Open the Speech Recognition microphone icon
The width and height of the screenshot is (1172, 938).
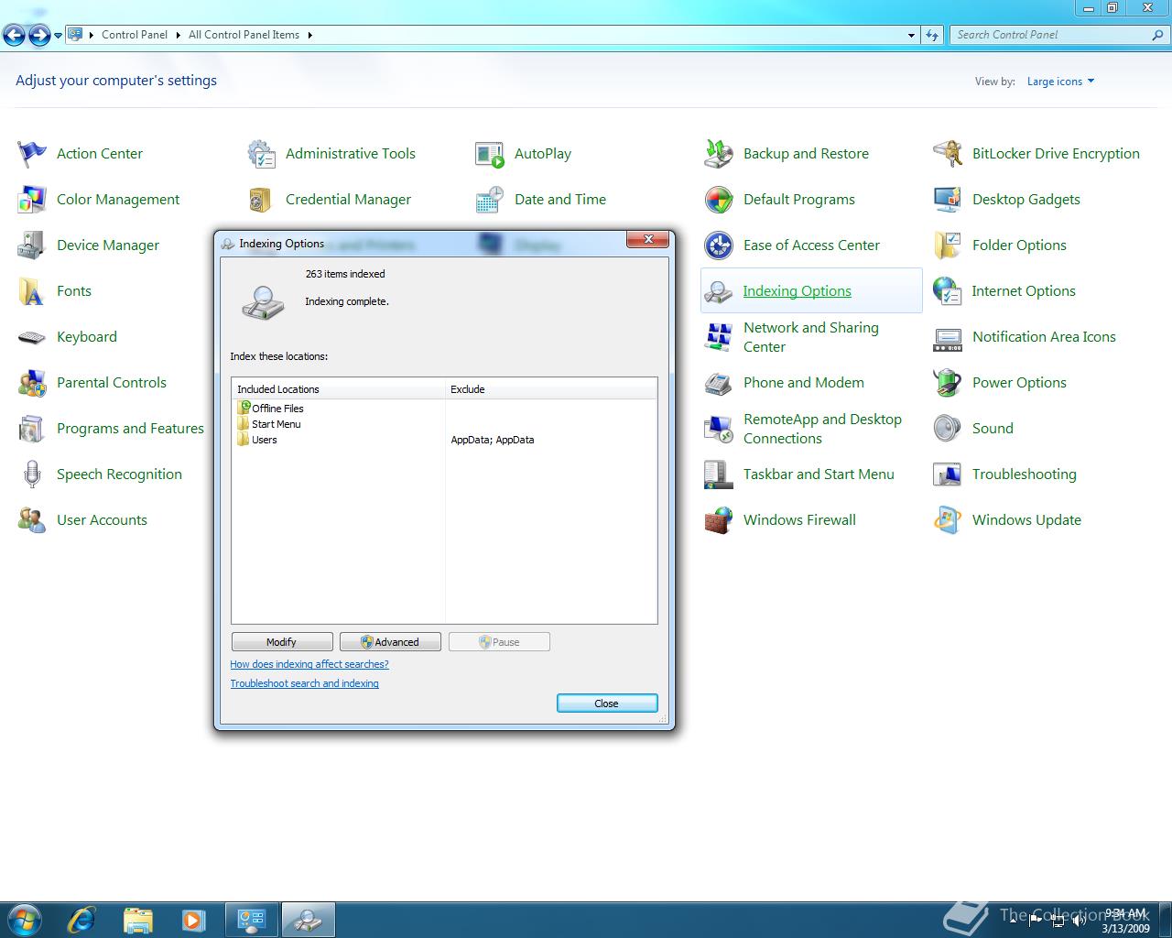32,474
